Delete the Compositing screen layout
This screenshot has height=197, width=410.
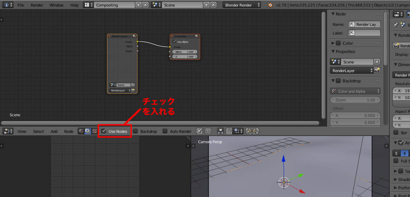coord(145,5)
